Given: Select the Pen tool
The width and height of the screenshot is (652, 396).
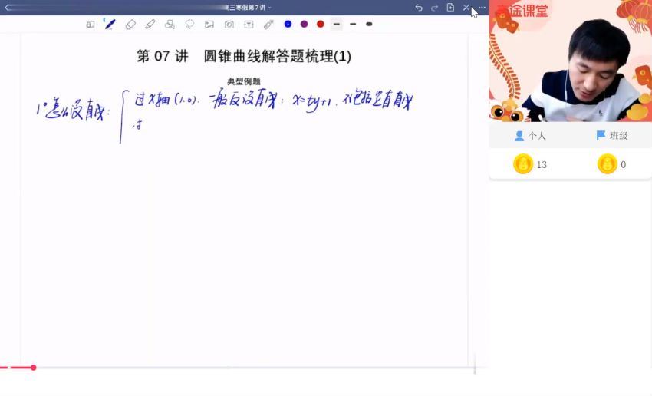Looking at the screenshot, I should [x=110, y=24].
